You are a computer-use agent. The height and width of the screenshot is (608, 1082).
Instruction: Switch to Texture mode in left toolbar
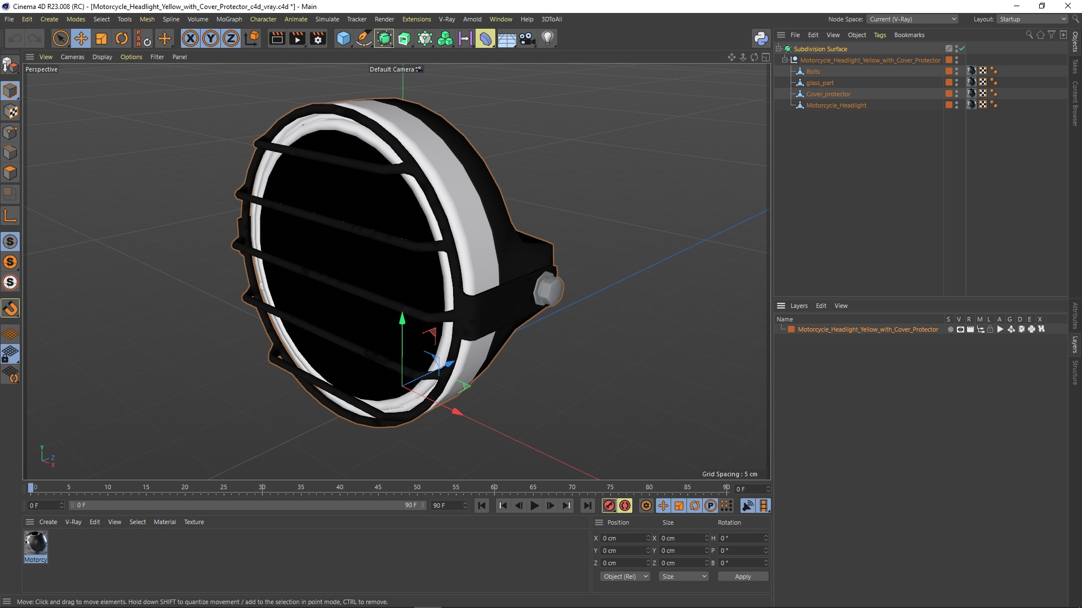(x=10, y=111)
